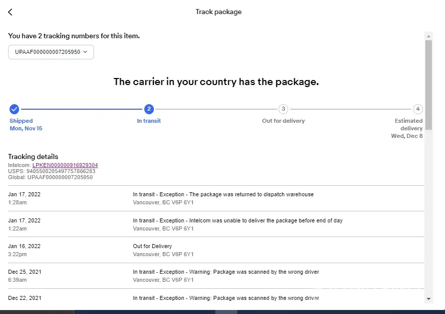Select the Jan 16 Out for Delivery entry

point(152,250)
